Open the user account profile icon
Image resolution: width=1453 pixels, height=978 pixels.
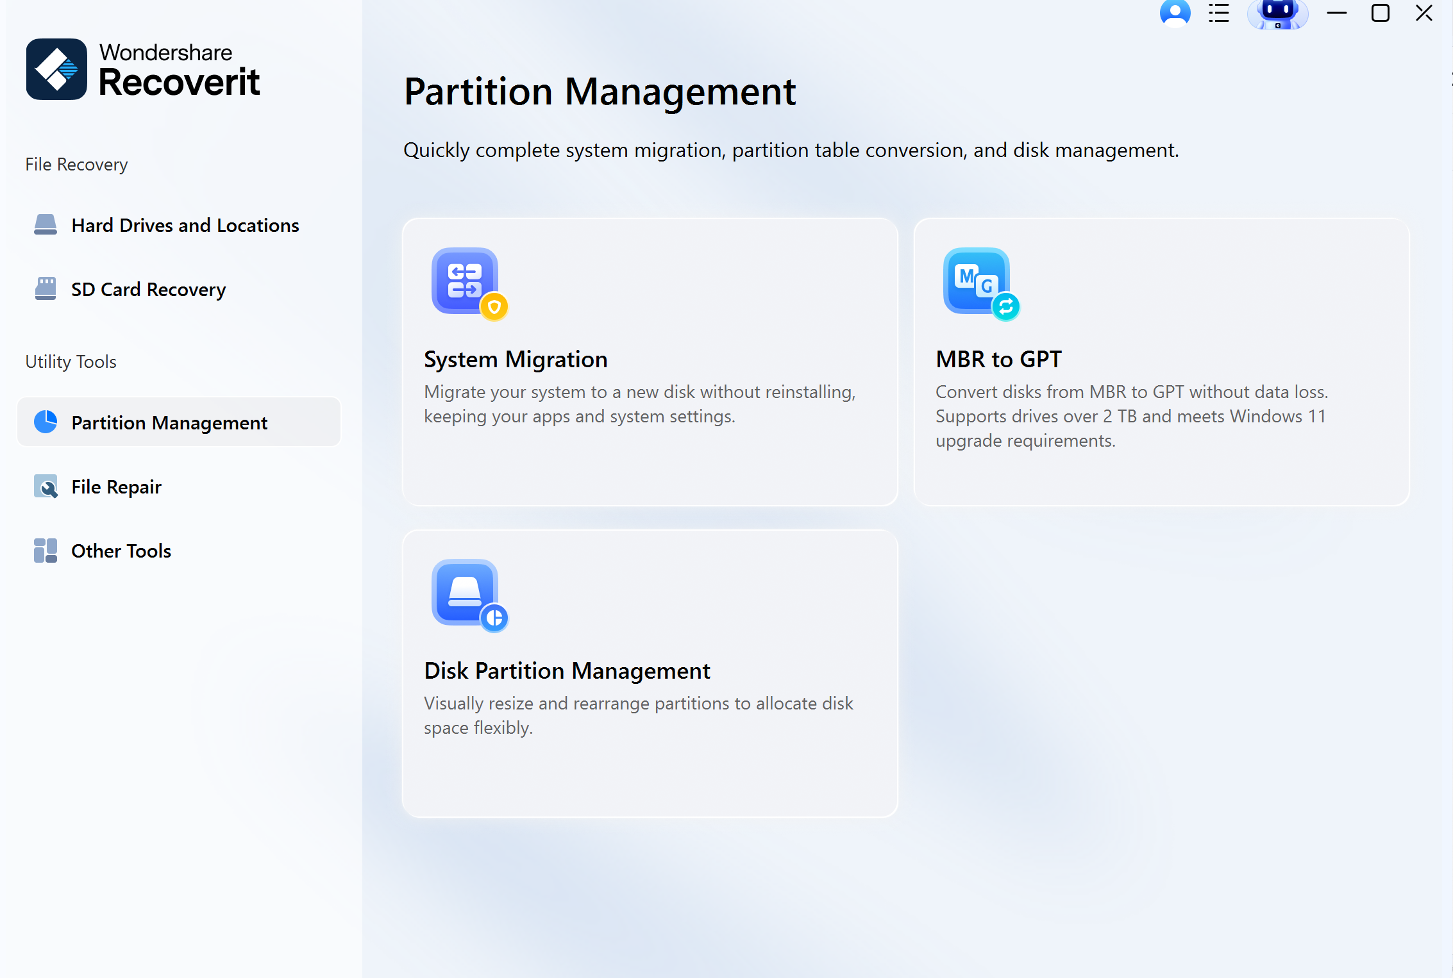(1175, 13)
